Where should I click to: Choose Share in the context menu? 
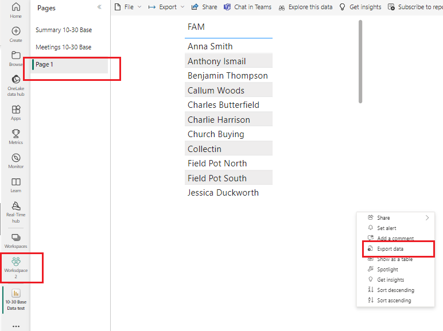click(x=395, y=218)
